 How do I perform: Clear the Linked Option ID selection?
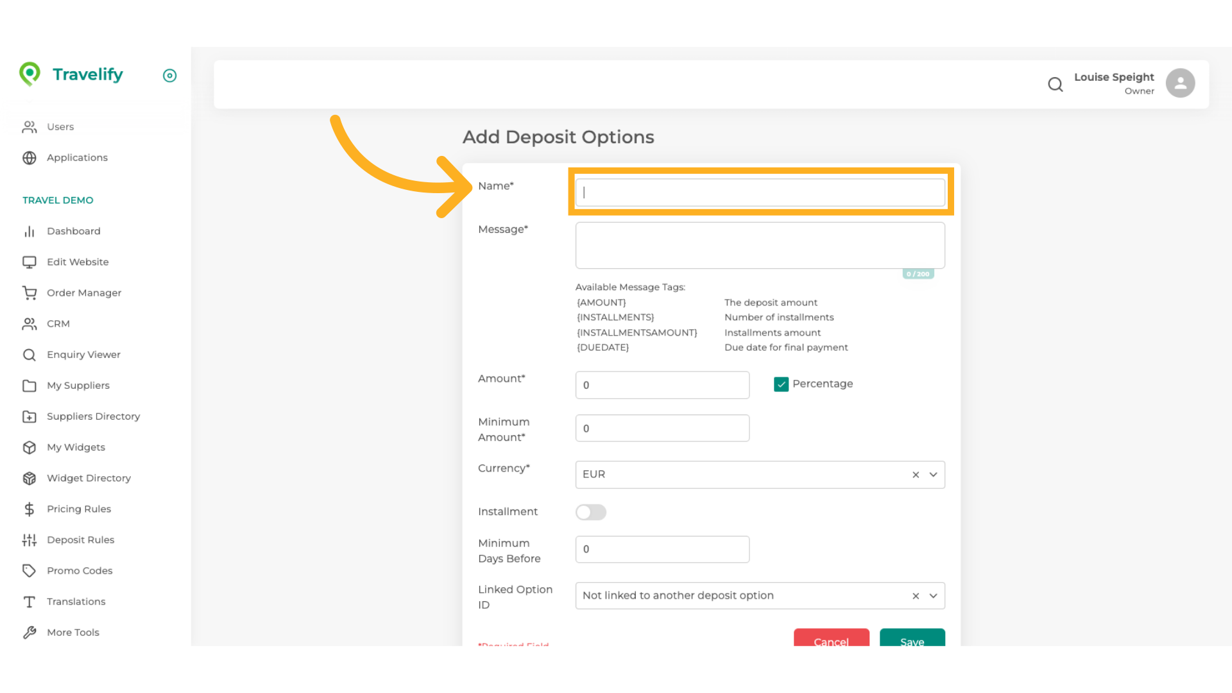point(916,596)
